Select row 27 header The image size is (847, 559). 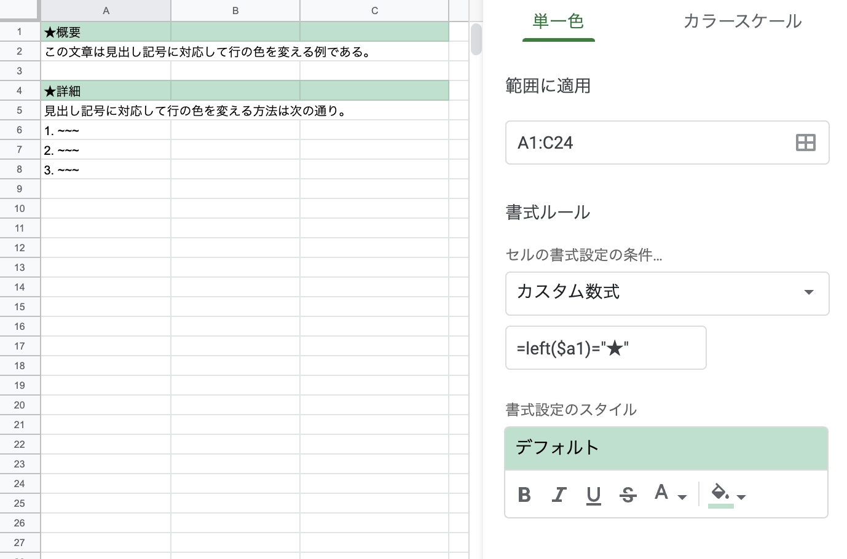tap(20, 542)
